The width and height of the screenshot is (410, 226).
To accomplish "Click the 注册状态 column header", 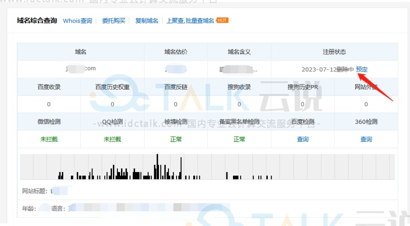I will coord(334,52).
